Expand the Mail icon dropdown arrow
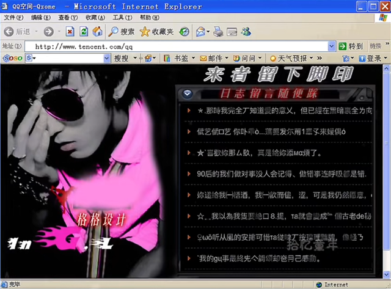The width and height of the screenshot is (391, 289). tap(208, 32)
